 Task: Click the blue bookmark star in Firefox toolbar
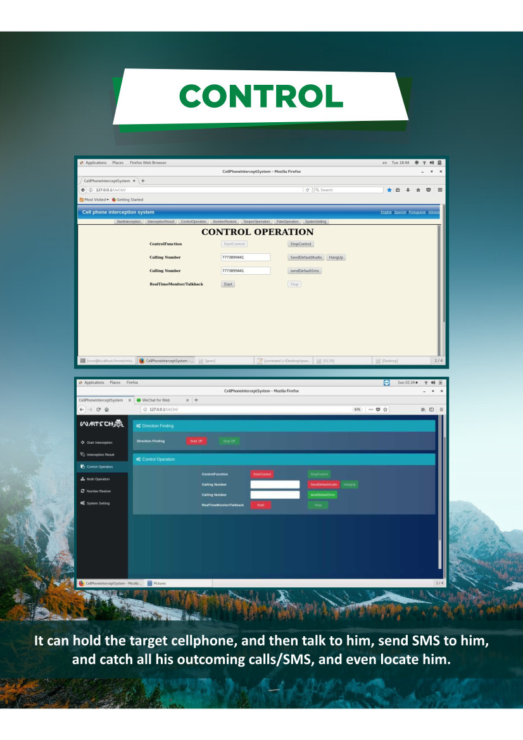389,189
